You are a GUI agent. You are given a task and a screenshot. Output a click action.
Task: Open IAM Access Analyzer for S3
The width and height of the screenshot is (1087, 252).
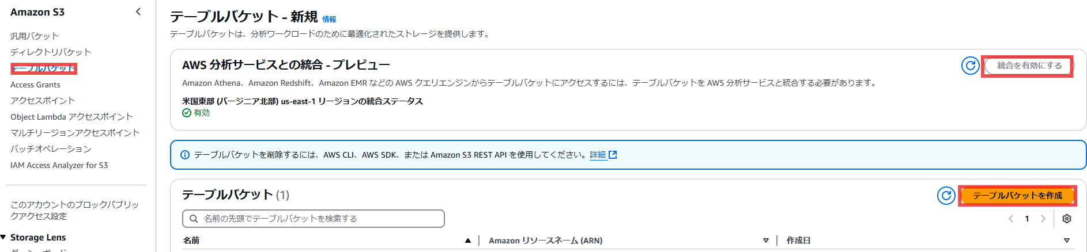pyautogui.click(x=59, y=165)
